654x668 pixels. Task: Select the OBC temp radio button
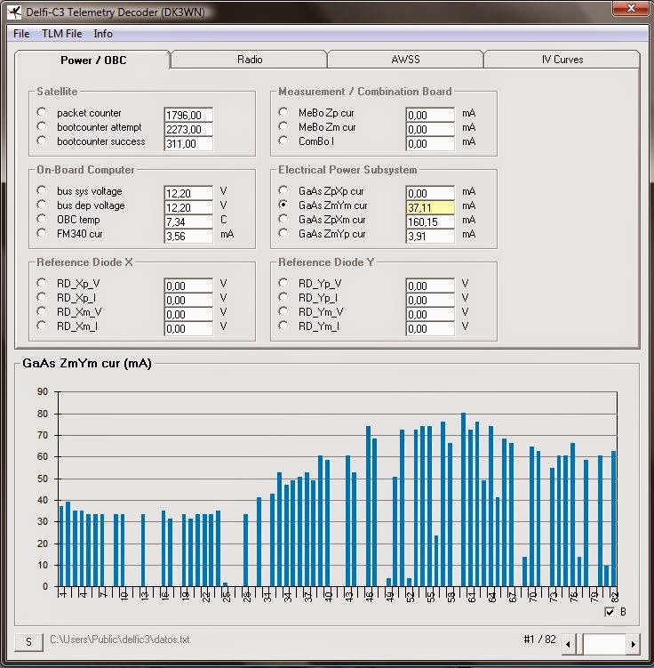[x=42, y=219]
